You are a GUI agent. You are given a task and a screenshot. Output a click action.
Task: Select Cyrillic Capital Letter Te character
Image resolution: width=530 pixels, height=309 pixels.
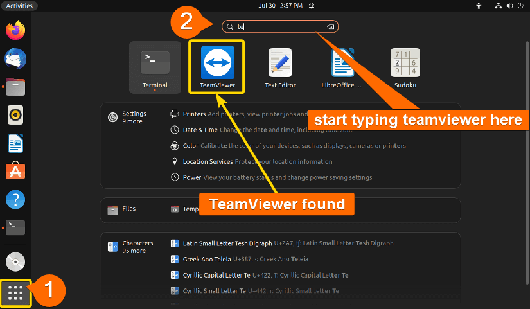pyautogui.click(x=260, y=275)
